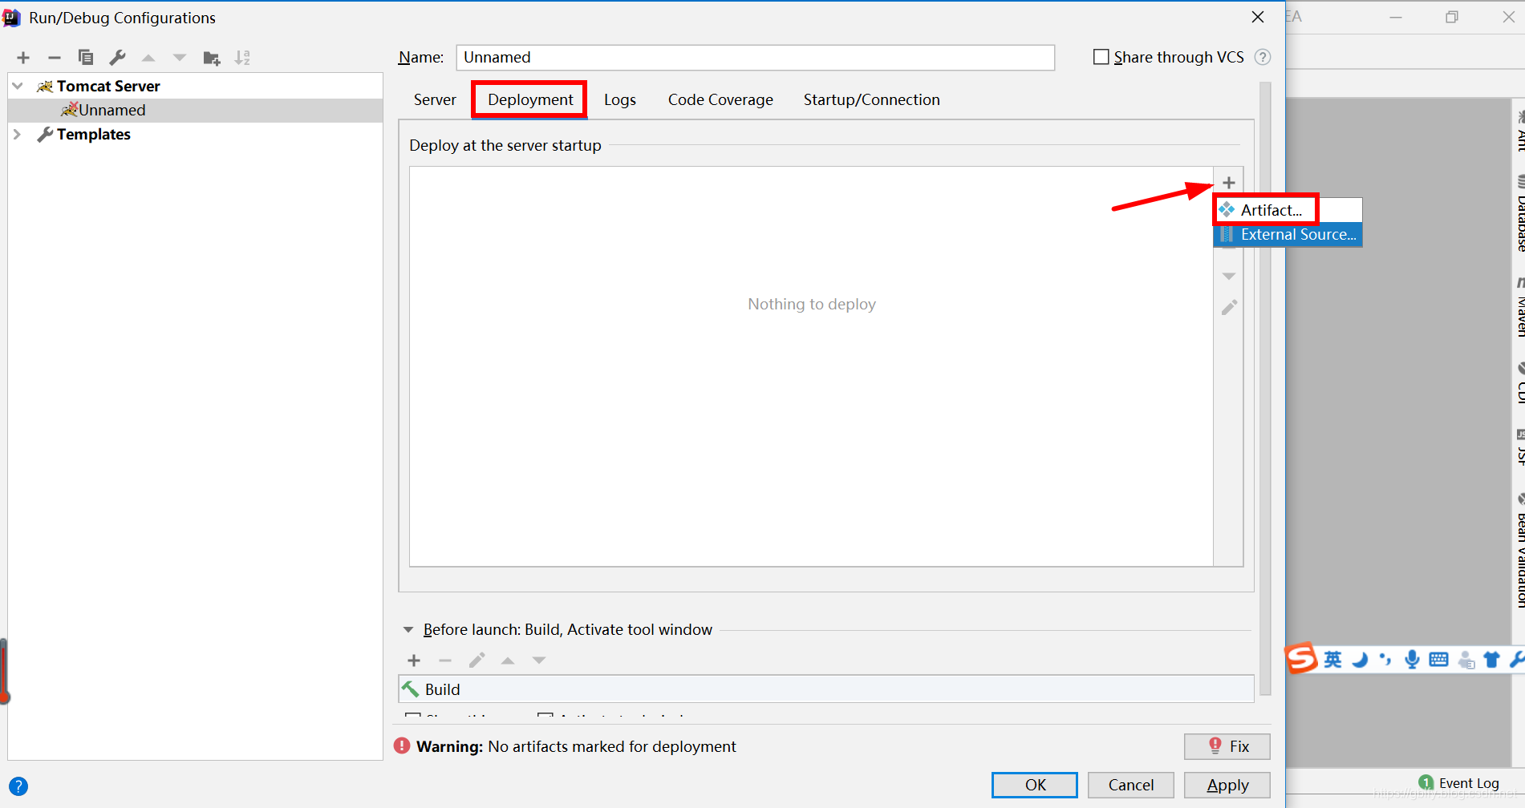
Task: Open help for Share through VCS
Action: coord(1263,57)
